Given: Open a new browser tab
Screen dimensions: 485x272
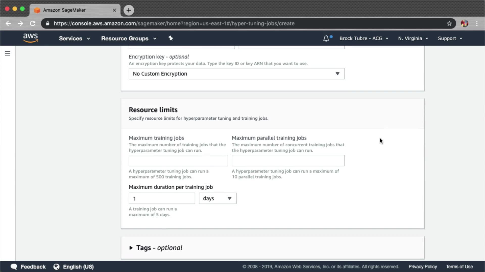Looking at the screenshot, I should (129, 10).
